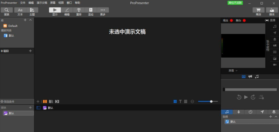Add a new item beside 0 项目

pyautogui.click(x=31, y=51)
